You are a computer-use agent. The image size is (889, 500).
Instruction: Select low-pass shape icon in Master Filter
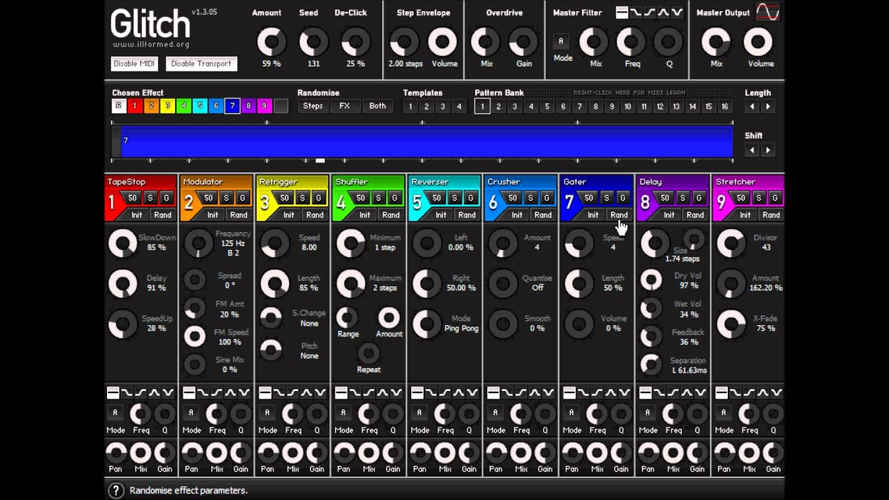click(x=635, y=12)
